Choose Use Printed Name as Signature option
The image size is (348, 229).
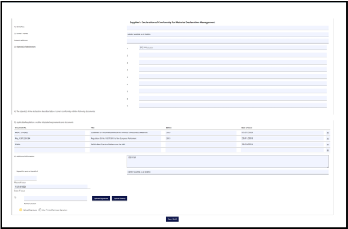click(x=40, y=210)
